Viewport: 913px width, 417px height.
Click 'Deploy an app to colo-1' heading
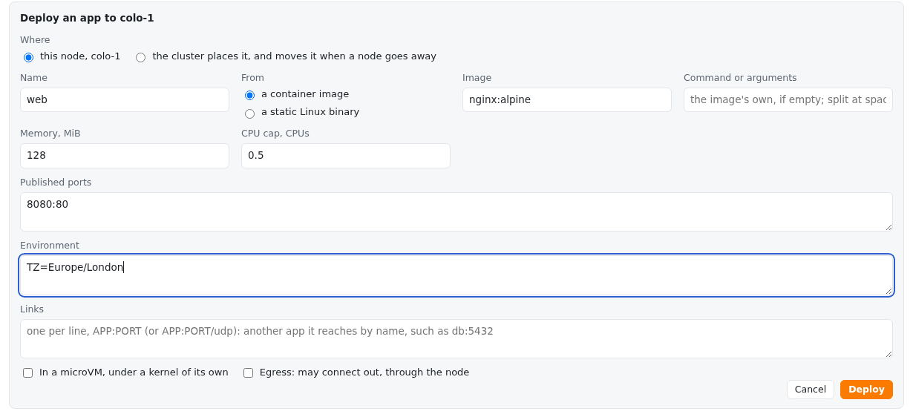coord(87,18)
